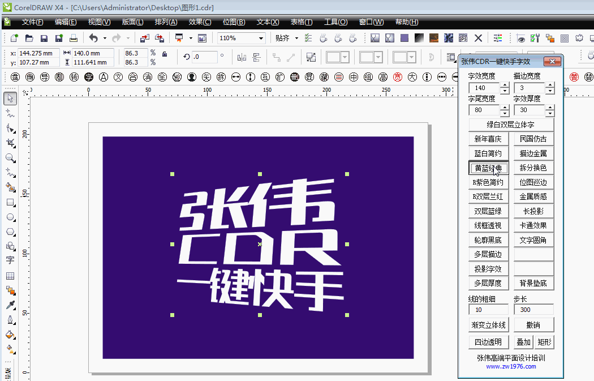594x381 pixels.
Task: Click the 合 circle macro icon
Action: [x=133, y=78]
